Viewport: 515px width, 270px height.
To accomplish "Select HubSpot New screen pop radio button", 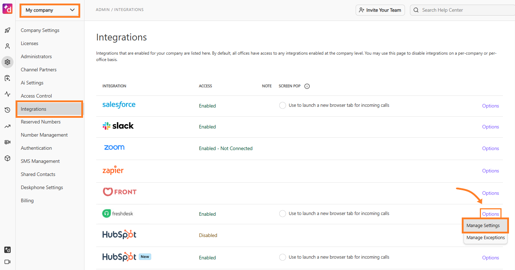I will pos(283,257).
